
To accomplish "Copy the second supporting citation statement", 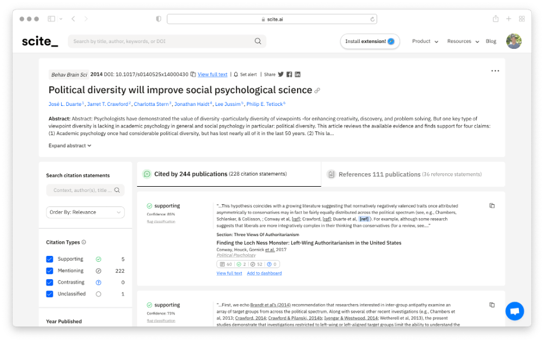I will click(492, 305).
